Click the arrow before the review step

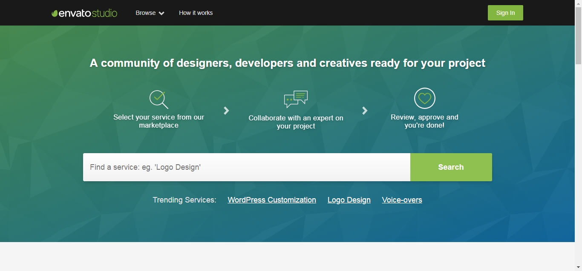pos(365,111)
